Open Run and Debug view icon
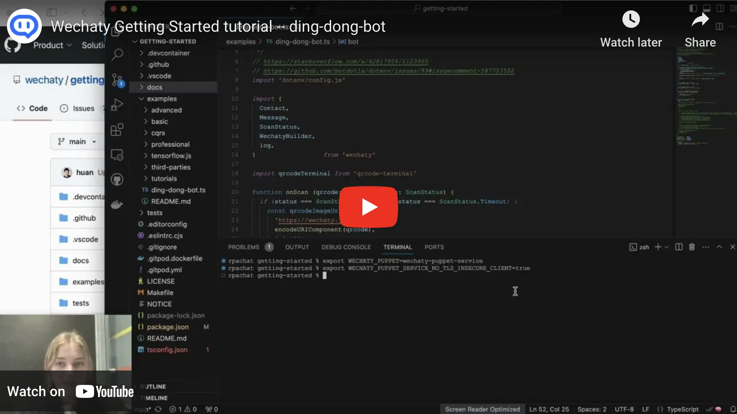The height and width of the screenshot is (414, 737). click(117, 105)
